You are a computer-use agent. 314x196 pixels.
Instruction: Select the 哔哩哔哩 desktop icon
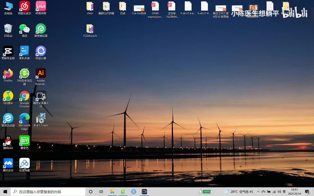click(x=41, y=7)
